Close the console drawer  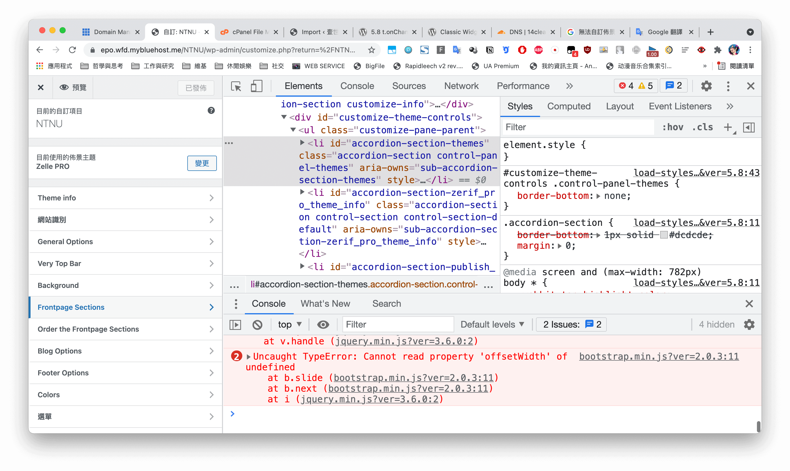(x=749, y=304)
